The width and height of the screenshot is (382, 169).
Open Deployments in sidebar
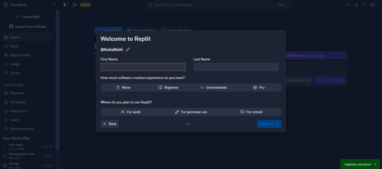(28, 55)
